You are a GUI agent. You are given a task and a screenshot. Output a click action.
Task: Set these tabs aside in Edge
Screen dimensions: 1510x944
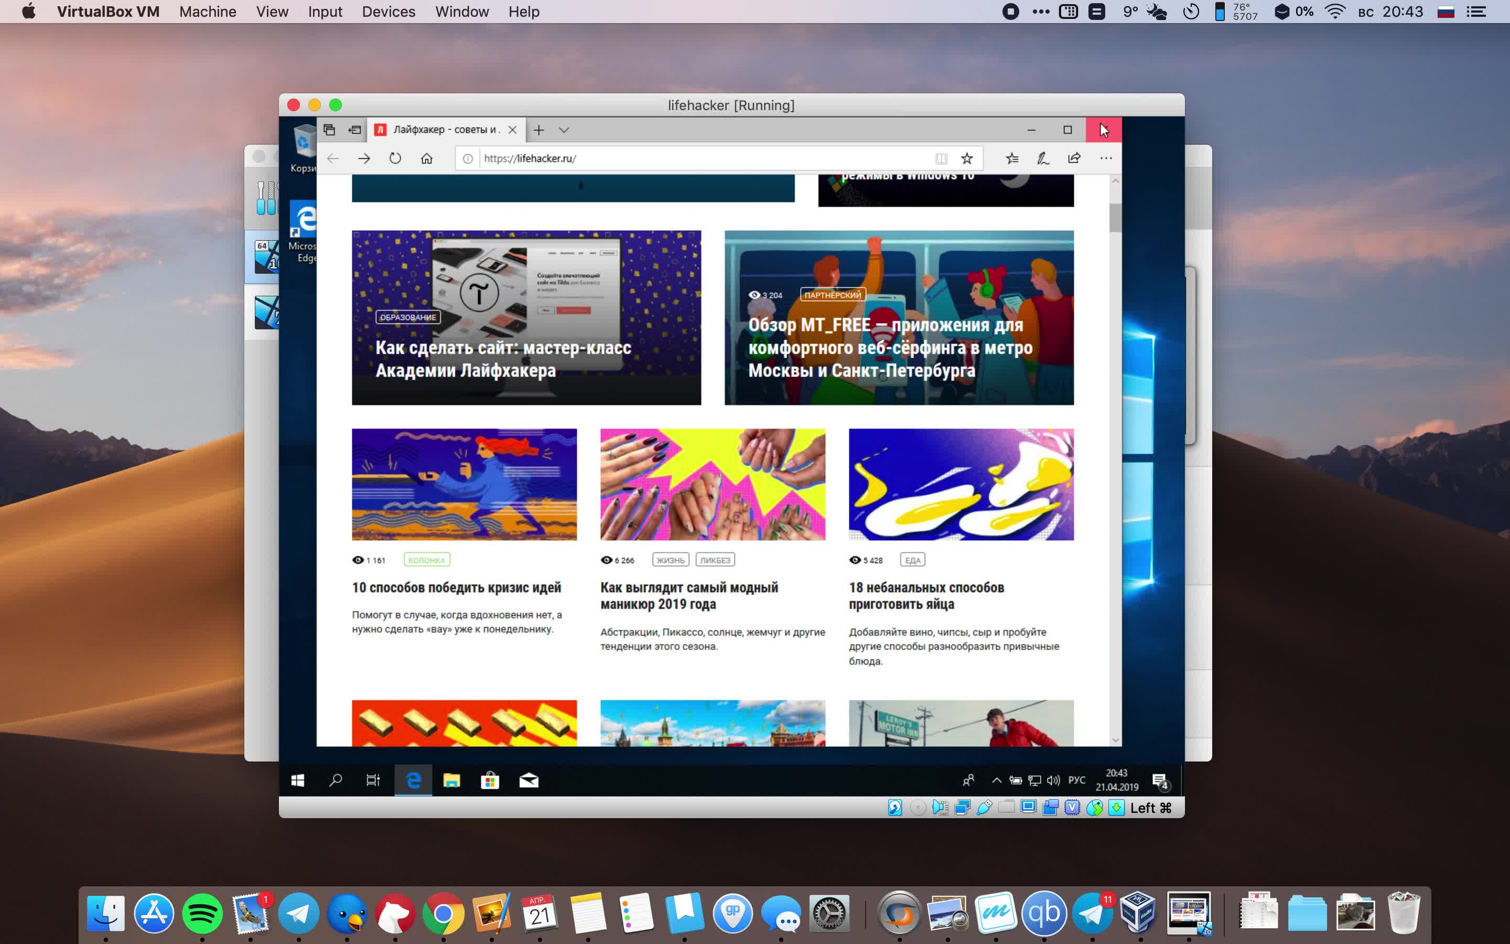pyautogui.click(x=354, y=130)
